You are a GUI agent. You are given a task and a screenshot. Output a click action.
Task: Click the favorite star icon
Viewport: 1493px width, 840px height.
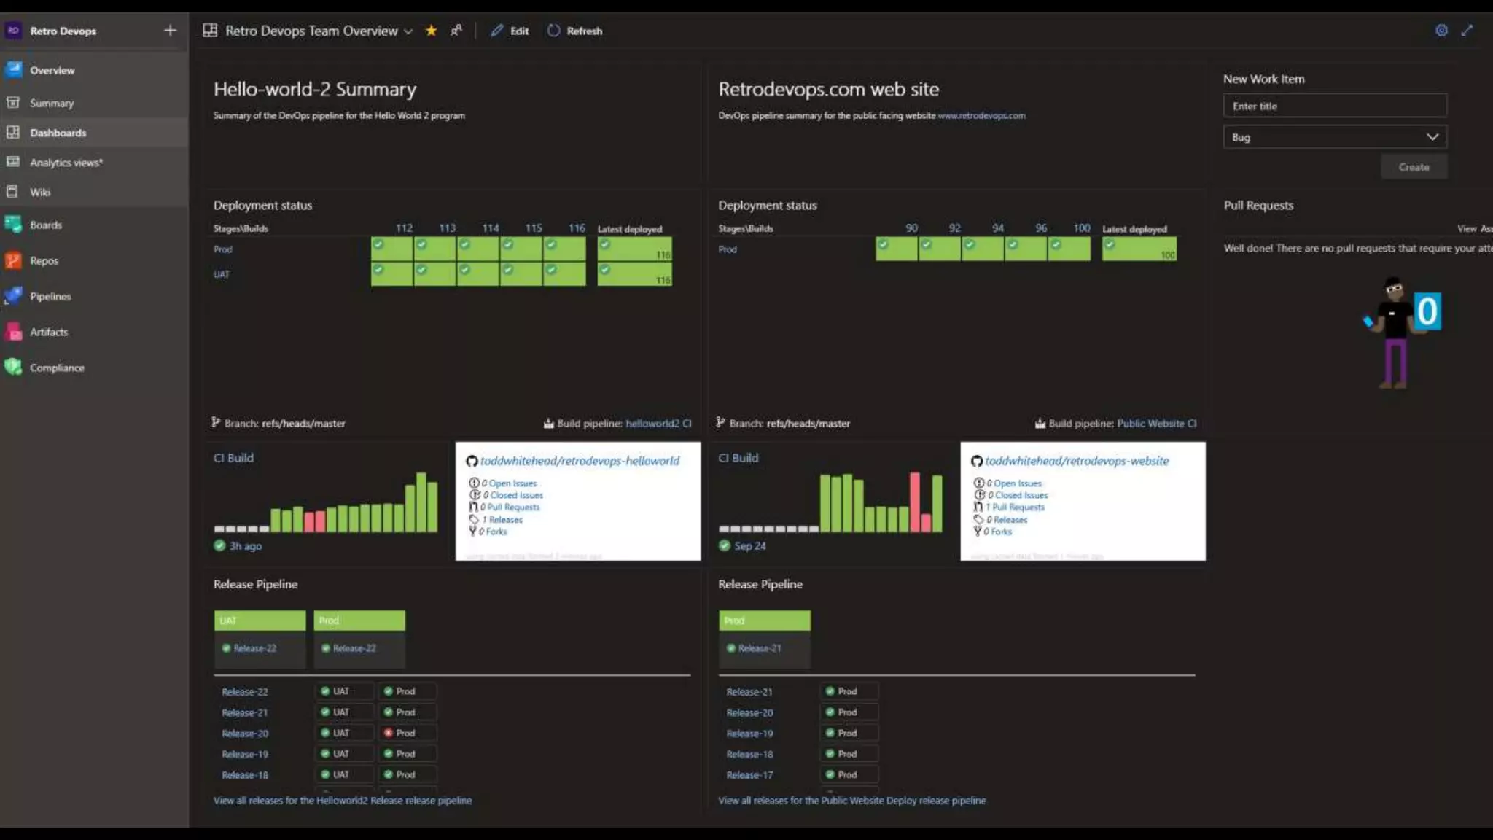[x=431, y=31]
